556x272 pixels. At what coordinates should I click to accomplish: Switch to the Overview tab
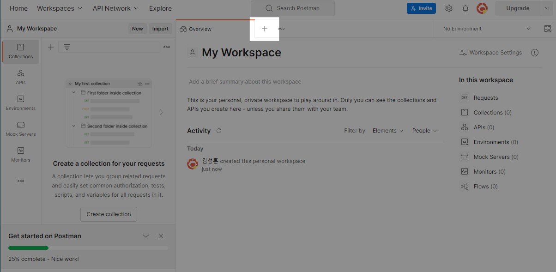(196, 29)
